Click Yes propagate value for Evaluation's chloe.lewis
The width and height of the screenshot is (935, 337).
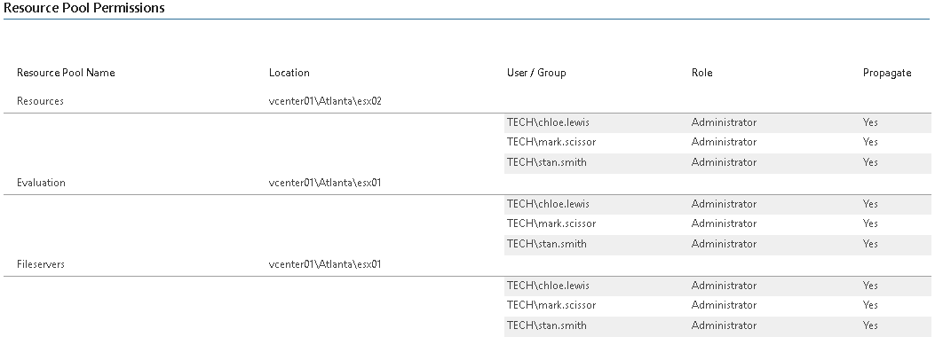[870, 204]
